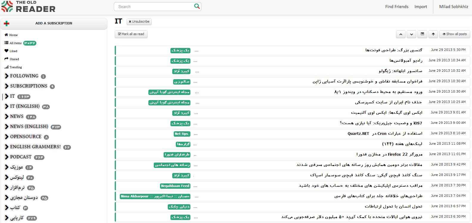The image size is (472, 223).
Task: Go to previous post with up chevron
Action: (401, 34)
